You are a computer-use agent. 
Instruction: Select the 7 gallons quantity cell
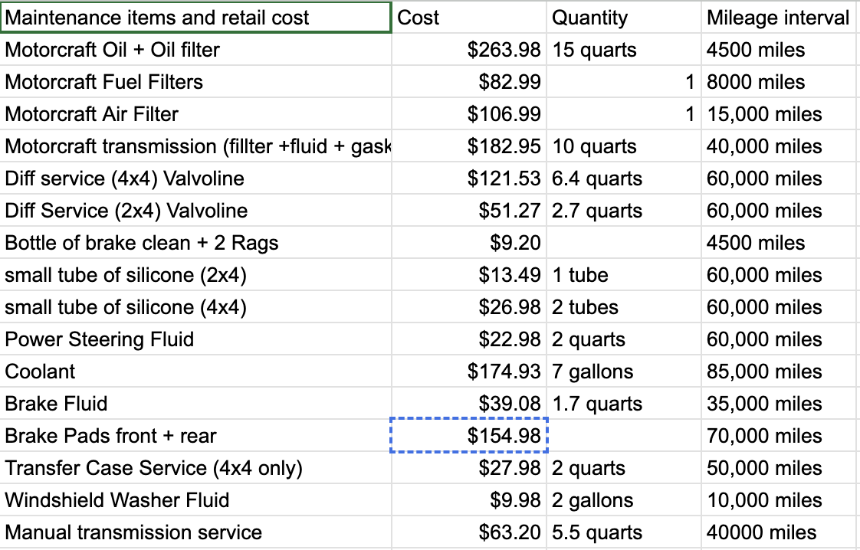click(624, 372)
